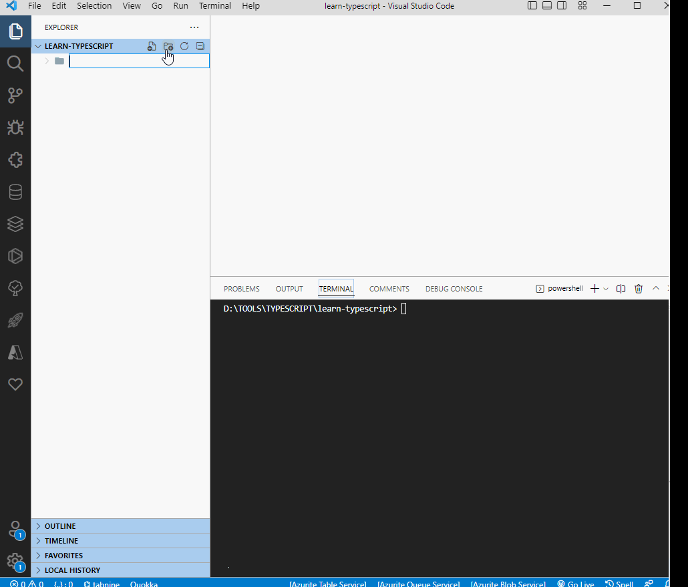Screen dimensions: 688x587
Task: Toggle secondary side bar layout icon
Action: point(562,6)
